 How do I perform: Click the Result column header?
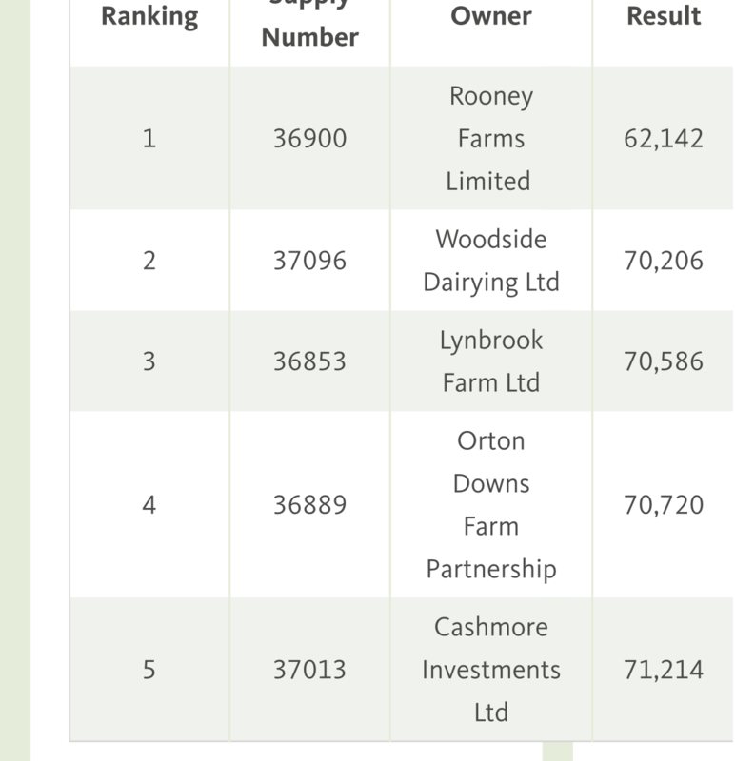click(x=664, y=17)
